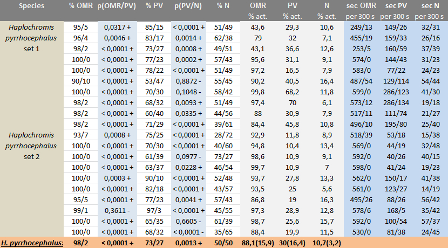Viewport: 448px width, 248px height.
Task: Click the 97/3 cell in % PV
Action: point(152,208)
